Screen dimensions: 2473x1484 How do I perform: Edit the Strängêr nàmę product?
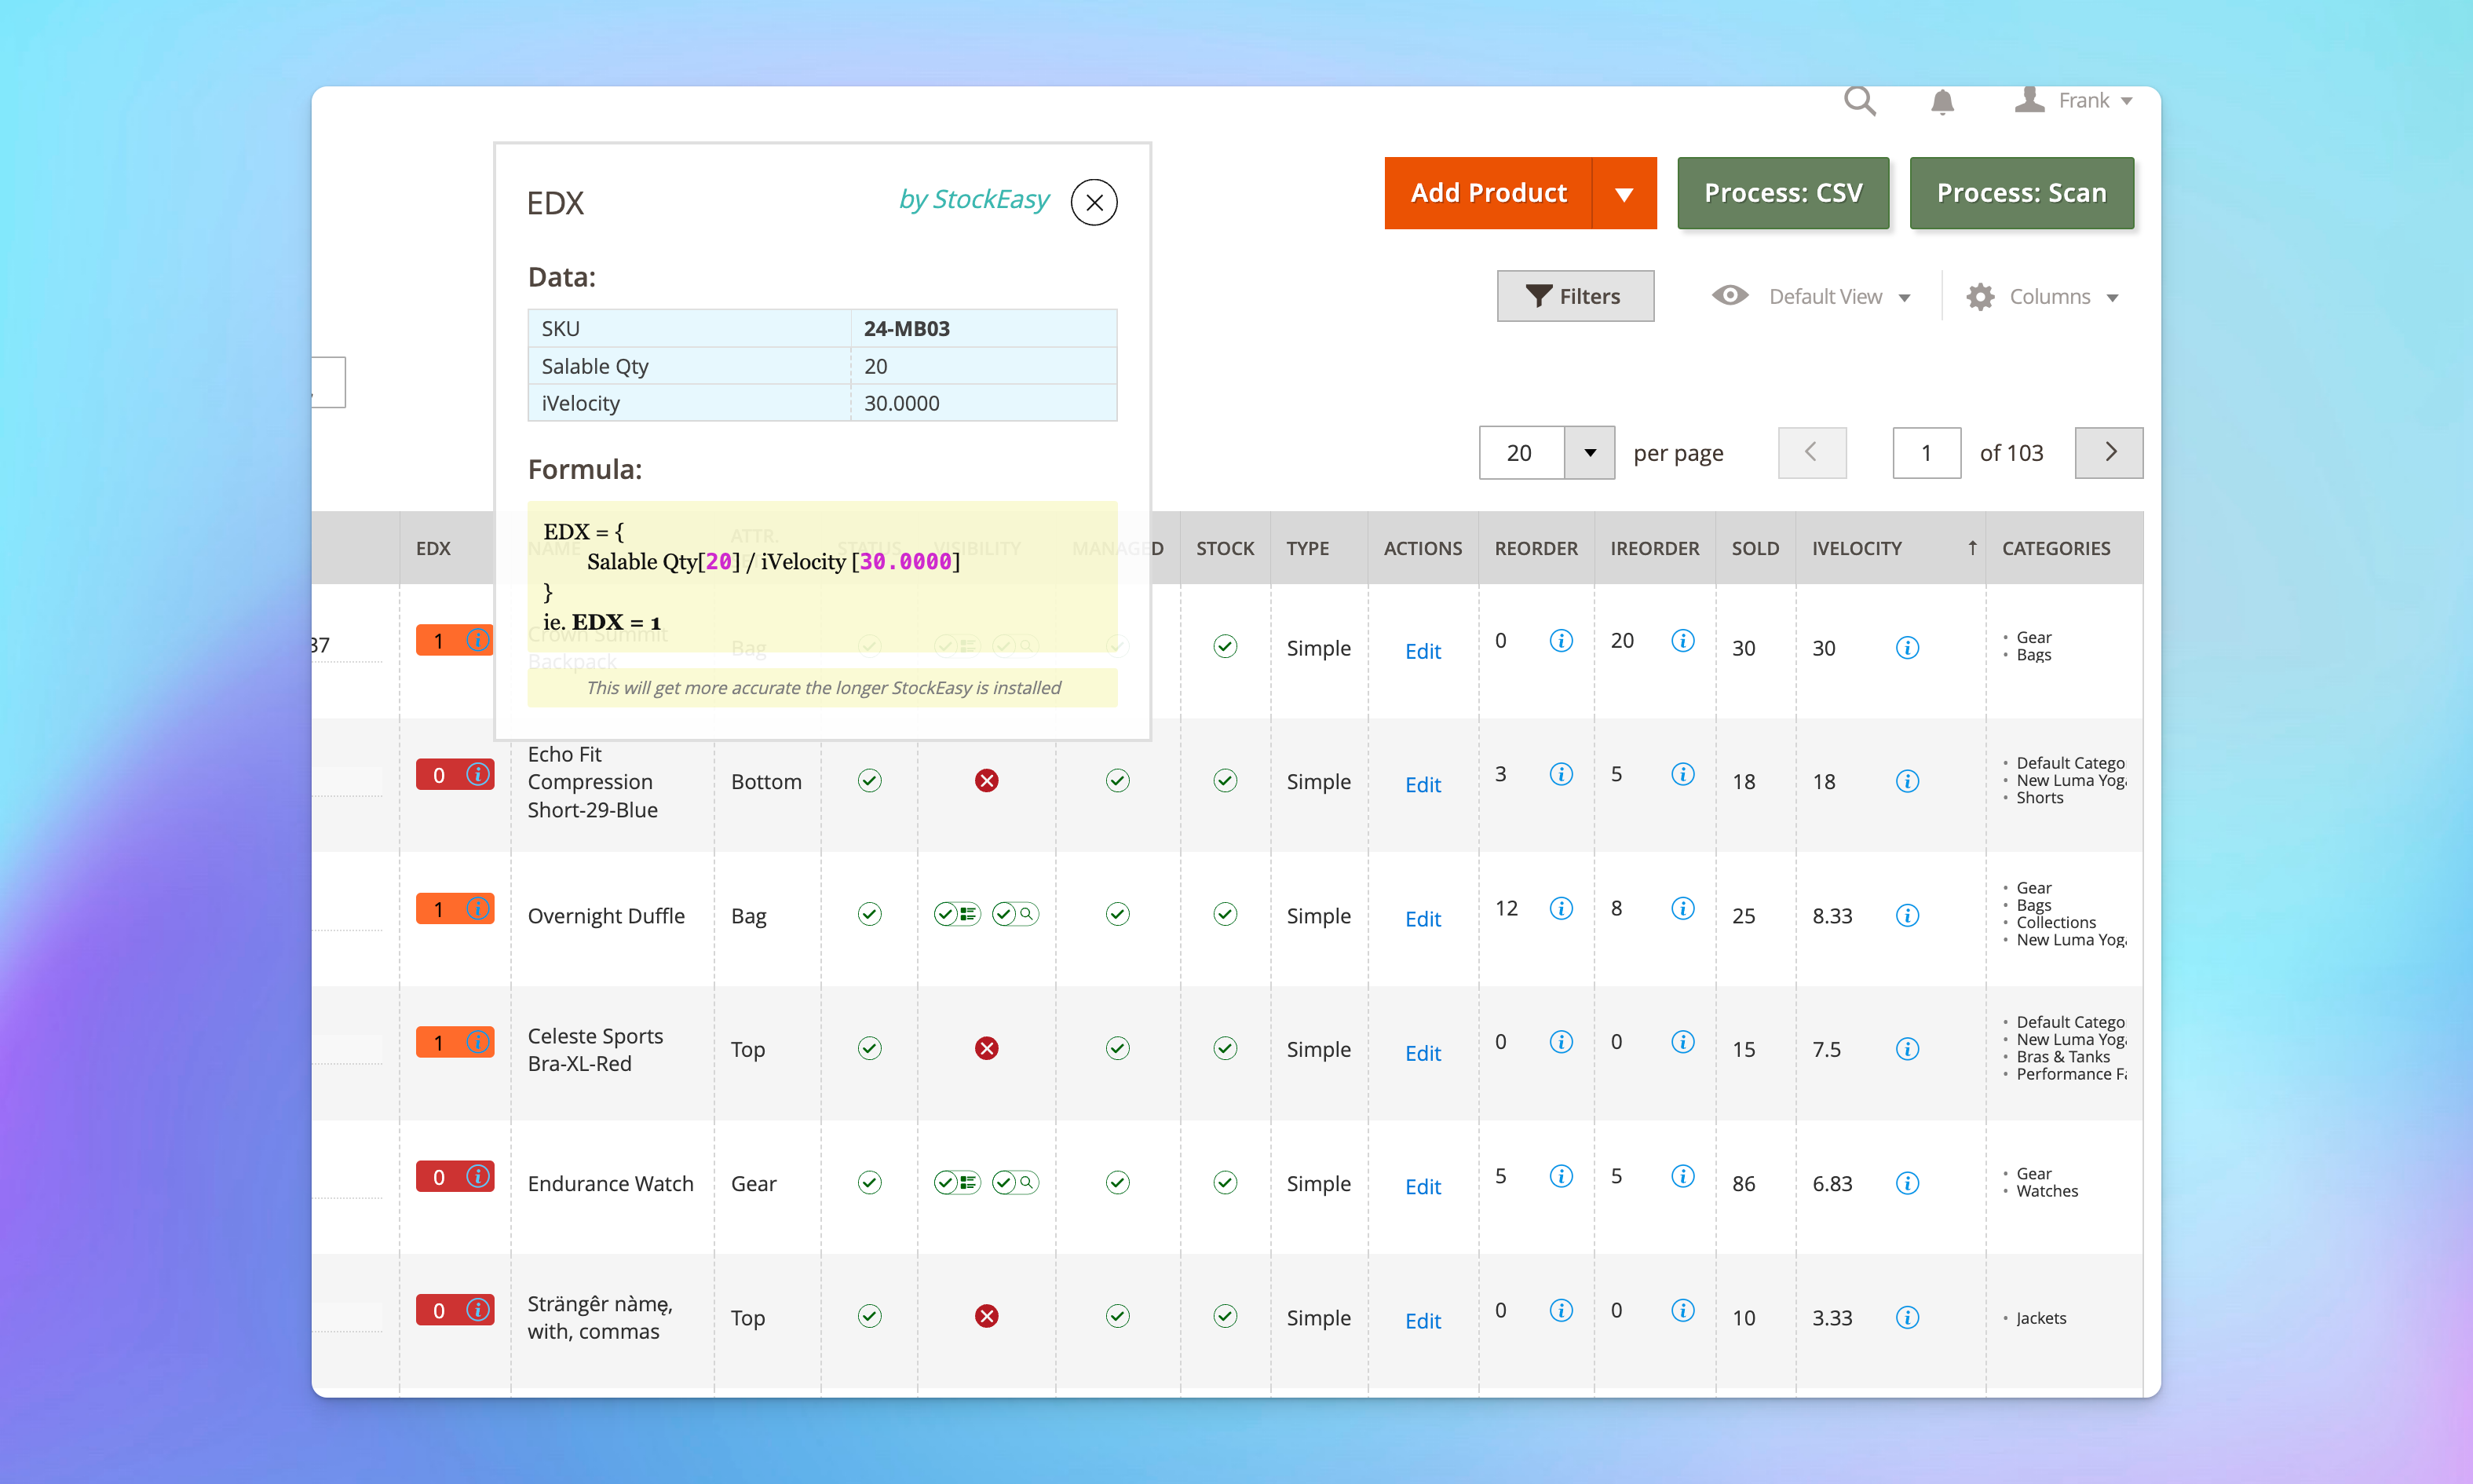(1423, 1321)
